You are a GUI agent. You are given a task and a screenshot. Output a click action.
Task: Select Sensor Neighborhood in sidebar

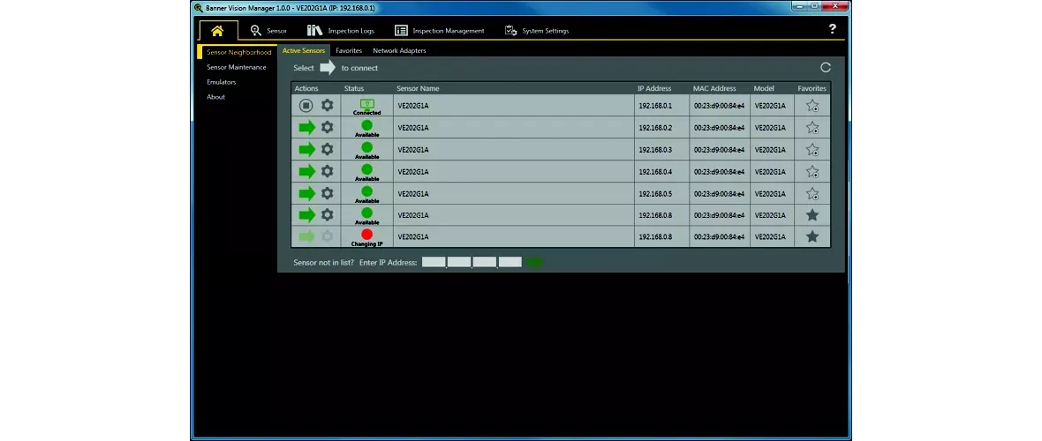click(238, 52)
